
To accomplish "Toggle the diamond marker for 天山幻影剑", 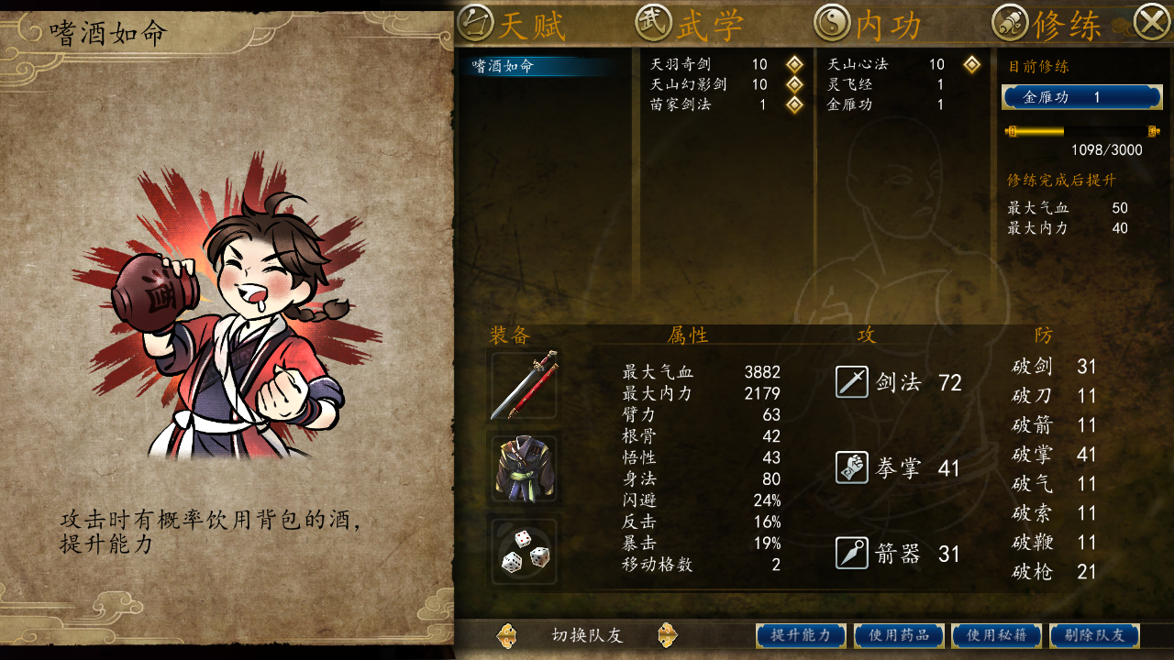I will tap(795, 84).
